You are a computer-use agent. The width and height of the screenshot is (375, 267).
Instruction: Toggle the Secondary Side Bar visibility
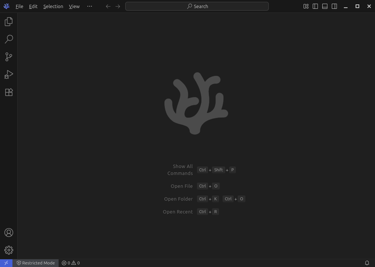pyautogui.click(x=334, y=6)
